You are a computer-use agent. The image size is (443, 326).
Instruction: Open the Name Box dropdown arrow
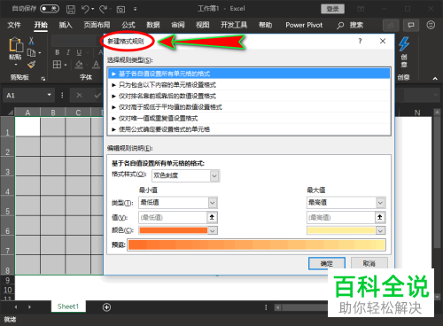[x=49, y=95]
